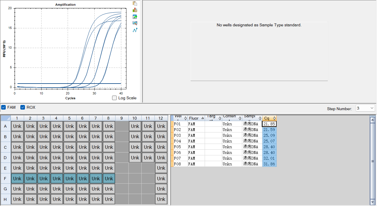
Task: Open trace style editor pencil icon
Action: 135,23
